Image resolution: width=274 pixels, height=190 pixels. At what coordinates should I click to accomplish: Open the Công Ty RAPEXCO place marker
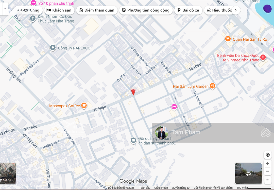pos(53,48)
